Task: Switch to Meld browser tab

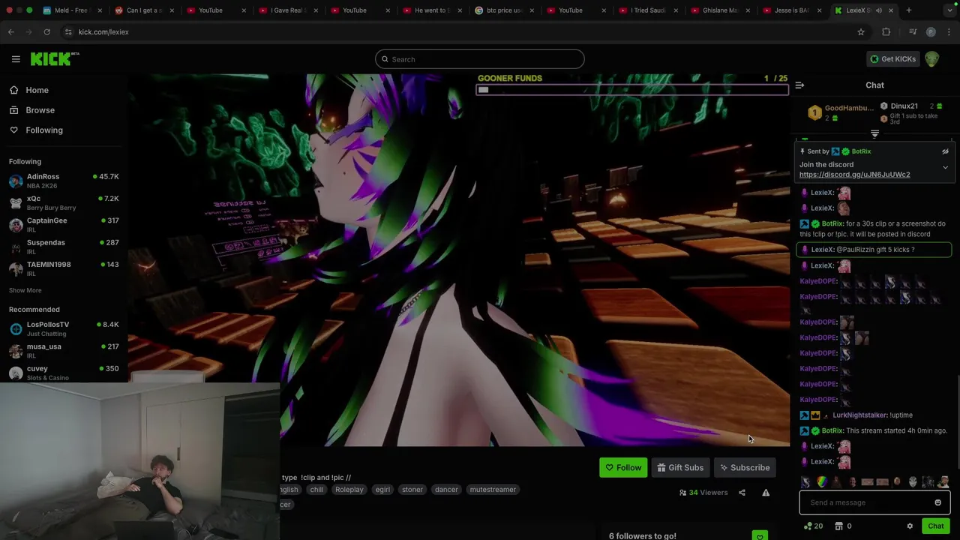Action: pyautogui.click(x=71, y=10)
